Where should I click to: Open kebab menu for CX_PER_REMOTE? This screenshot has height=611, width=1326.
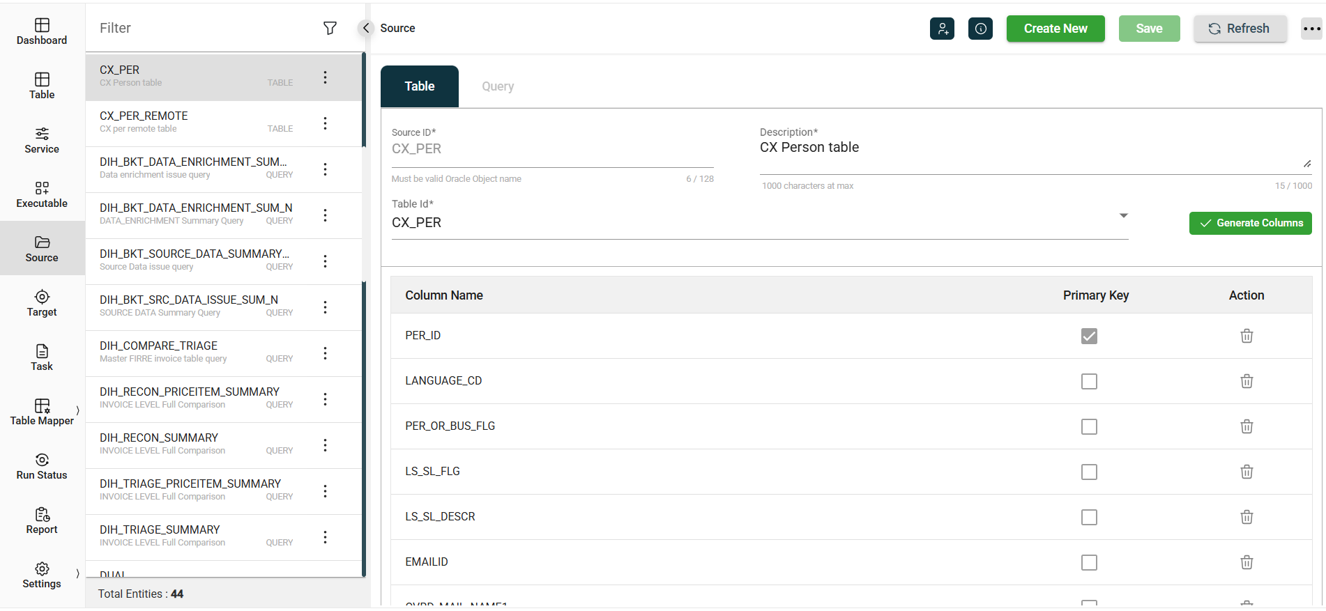[x=325, y=123]
